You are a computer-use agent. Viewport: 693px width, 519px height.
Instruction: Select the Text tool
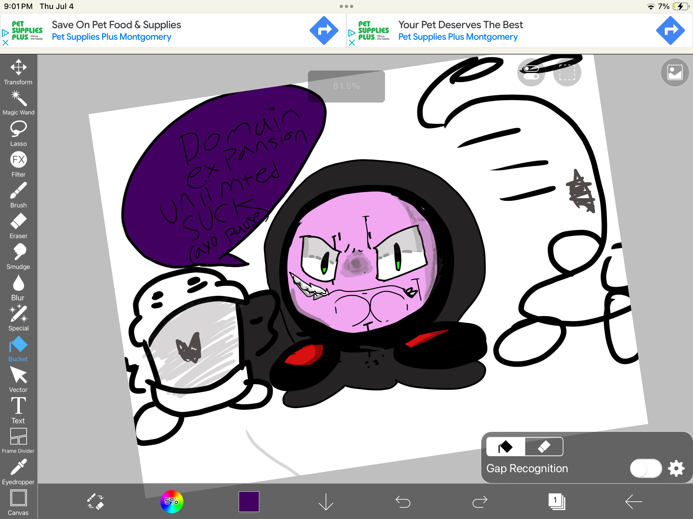click(x=18, y=410)
